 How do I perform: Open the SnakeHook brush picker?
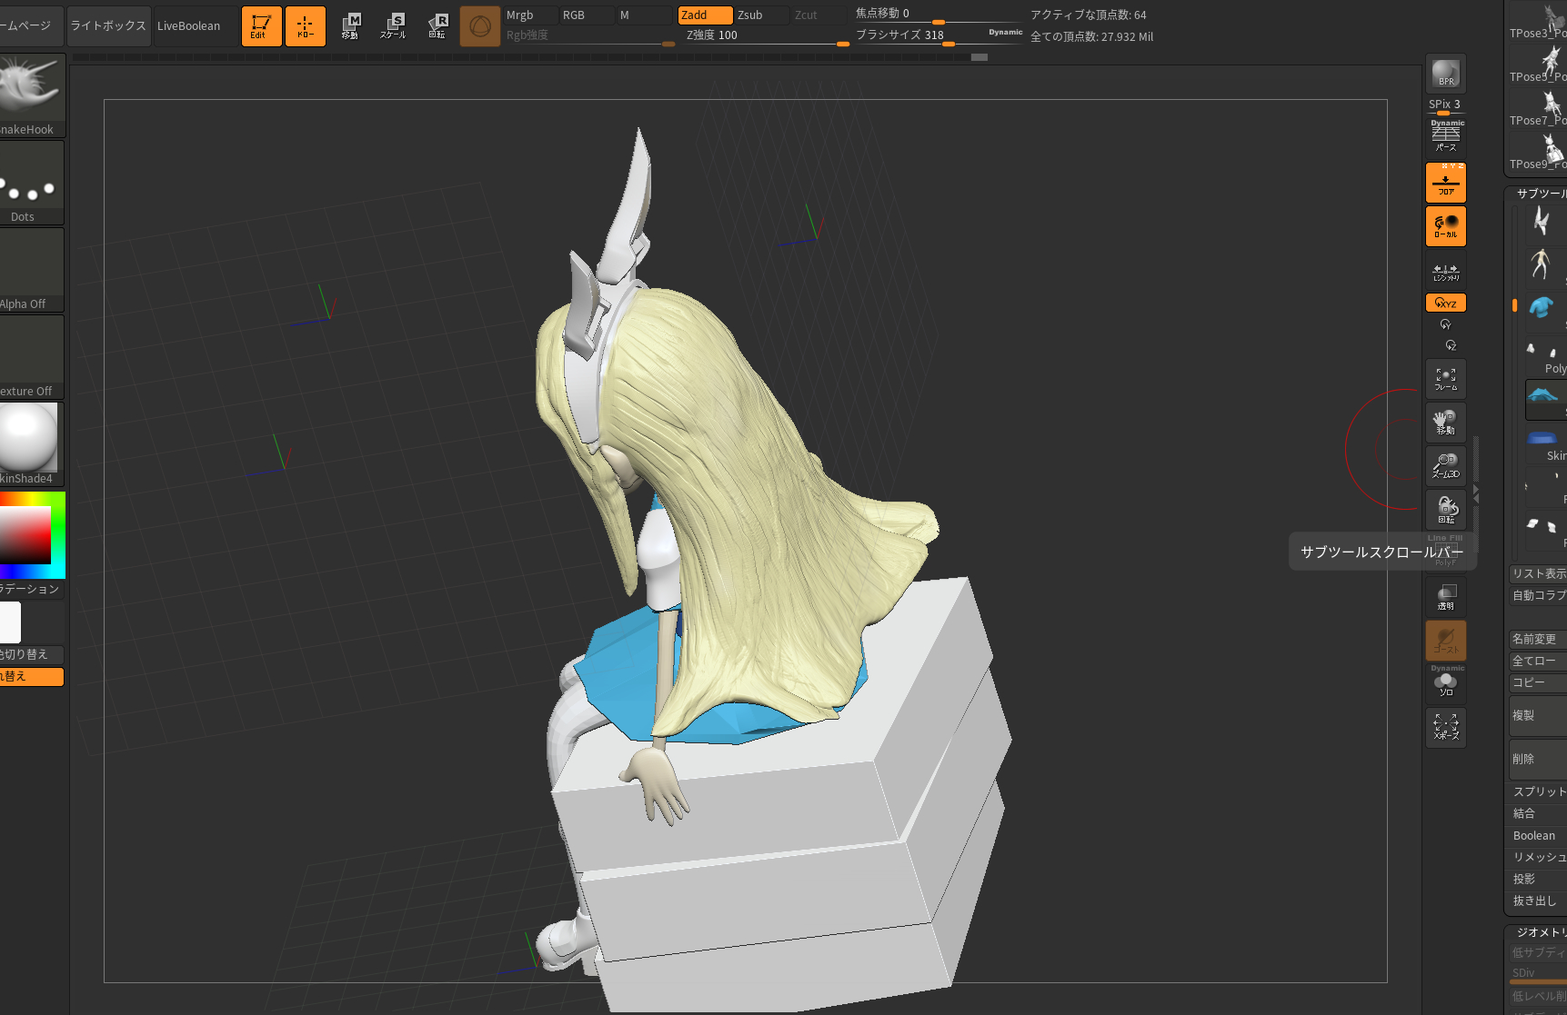(32, 95)
